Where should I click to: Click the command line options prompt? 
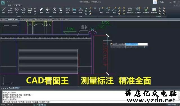coord(26,102)
